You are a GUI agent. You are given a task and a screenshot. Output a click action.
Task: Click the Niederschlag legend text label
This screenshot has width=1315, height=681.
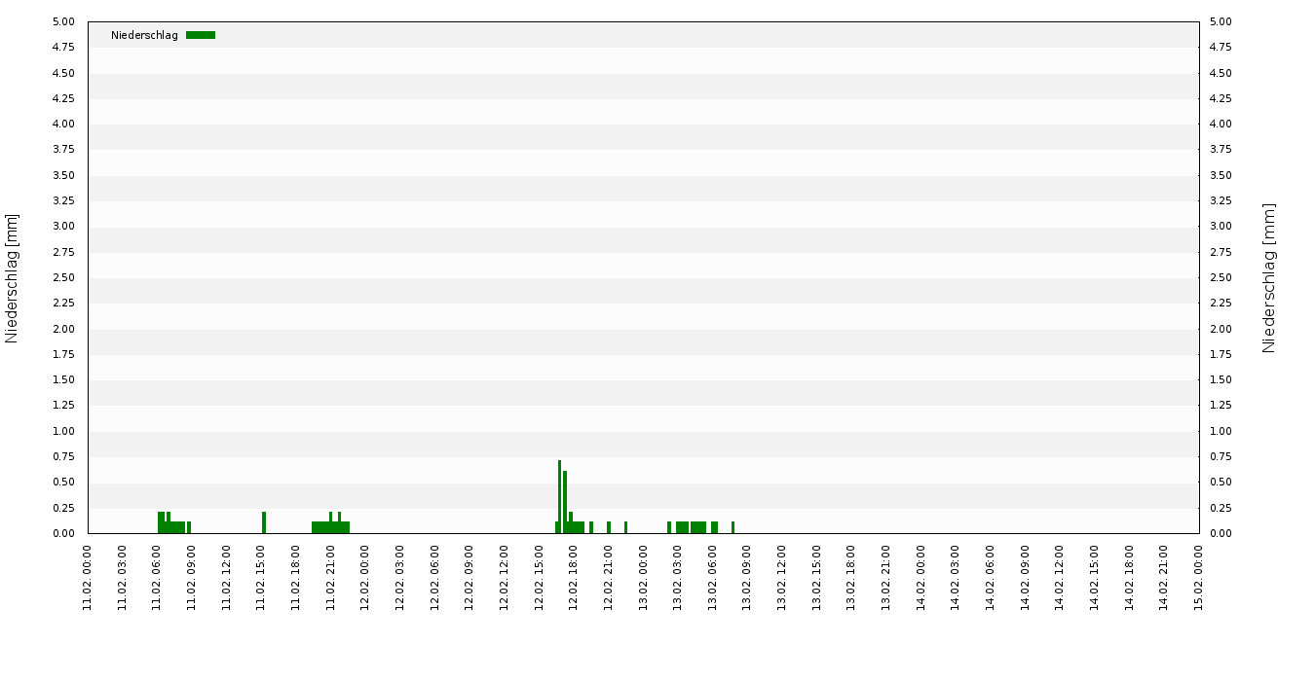[144, 35]
